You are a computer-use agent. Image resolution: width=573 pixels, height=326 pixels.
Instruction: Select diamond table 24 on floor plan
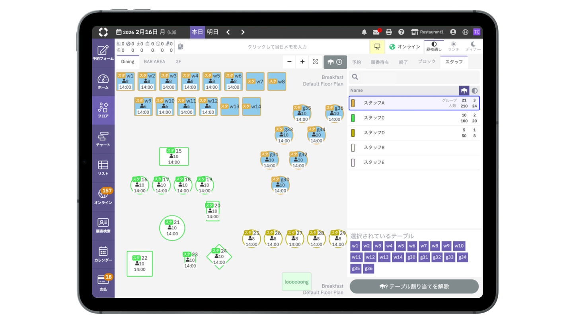tap(219, 256)
